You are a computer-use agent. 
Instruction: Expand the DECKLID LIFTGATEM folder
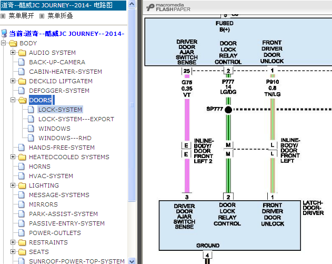13,81
